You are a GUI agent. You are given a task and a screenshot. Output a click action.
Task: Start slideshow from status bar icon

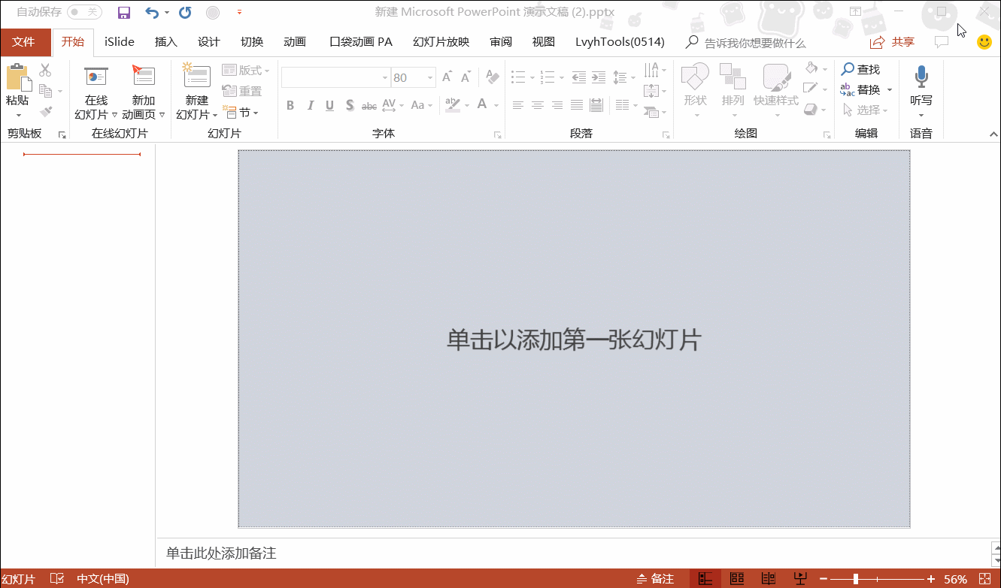coord(800,579)
